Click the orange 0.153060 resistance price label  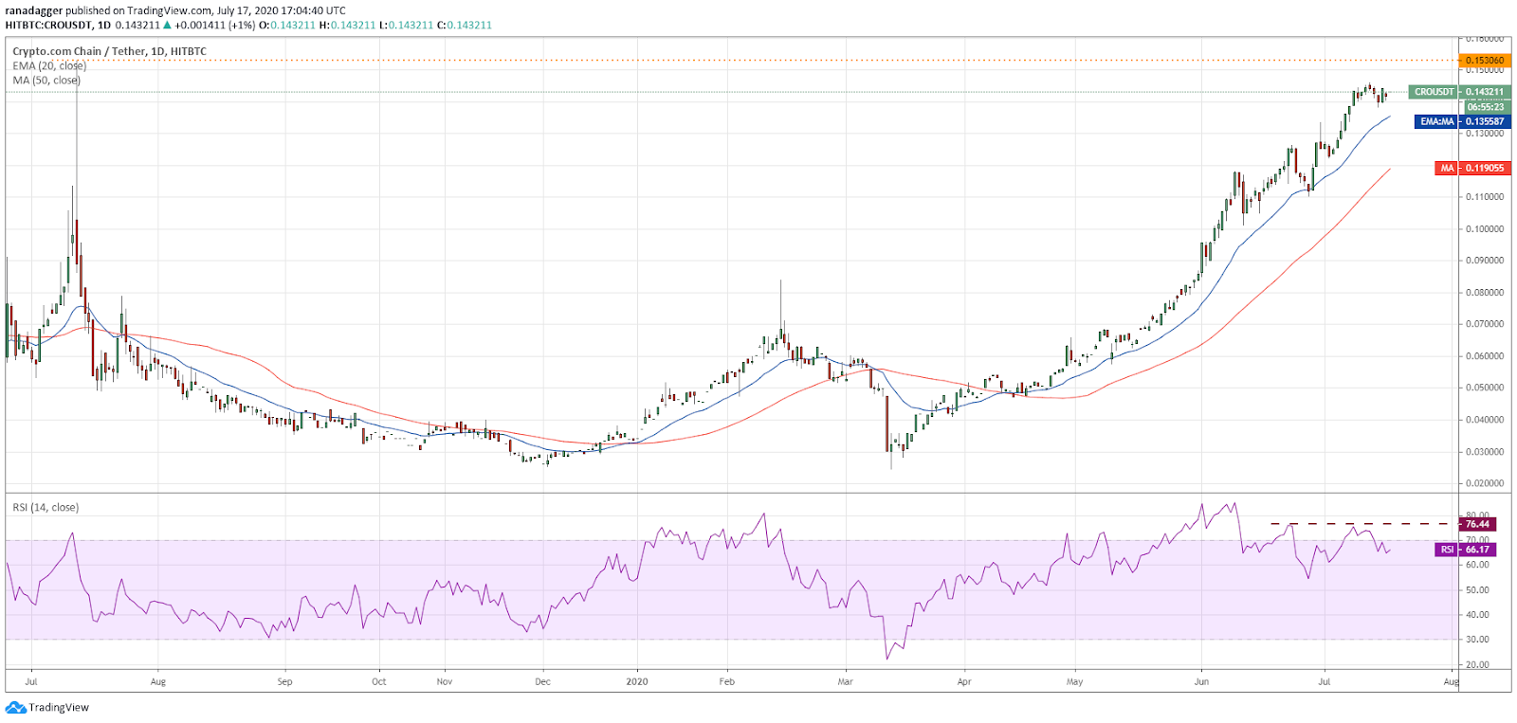click(1485, 60)
